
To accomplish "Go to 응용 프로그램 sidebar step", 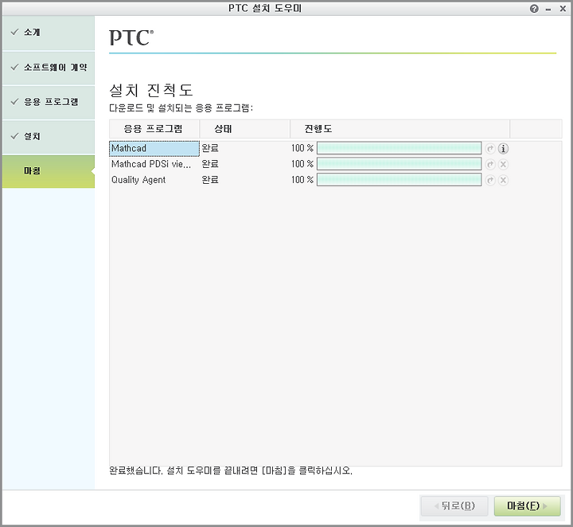I will [x=49, y=102].
